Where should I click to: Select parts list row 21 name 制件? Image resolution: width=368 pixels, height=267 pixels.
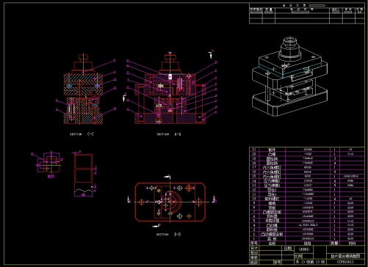272,150
